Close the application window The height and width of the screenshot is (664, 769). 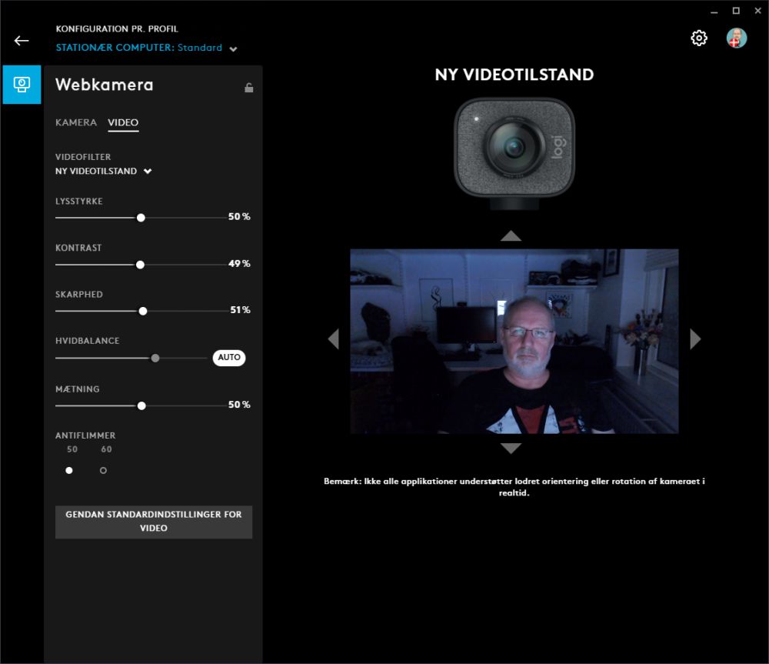pyautogui.click(x=757, y=11)
